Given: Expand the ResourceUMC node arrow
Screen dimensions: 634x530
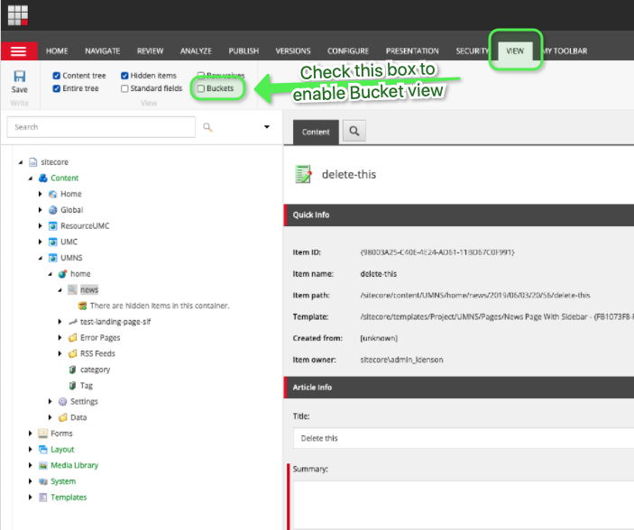Looking at the screenshot, I should pyautogui.click(x=40, y=226).
